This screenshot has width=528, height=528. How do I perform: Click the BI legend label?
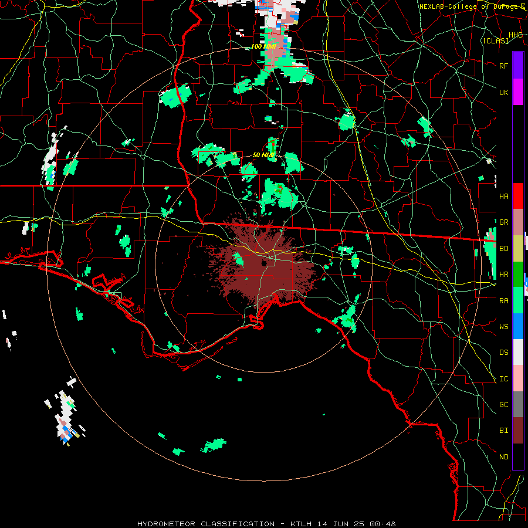point(503,431)
